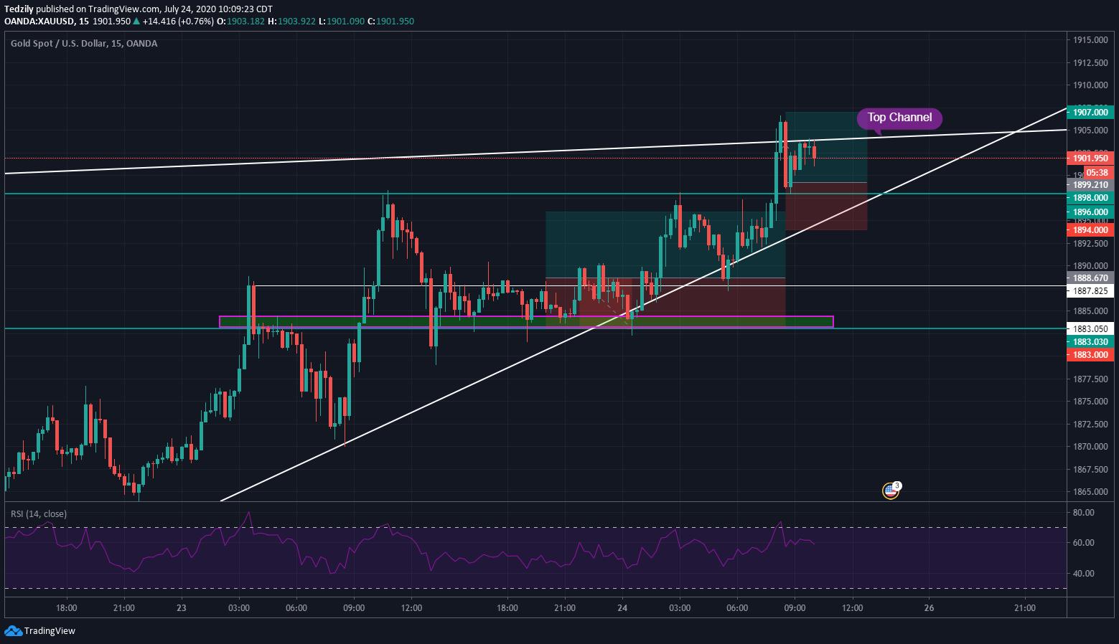
Task: Click the 80.00 RSI axis value
Action: click(x=1084, y=513)
